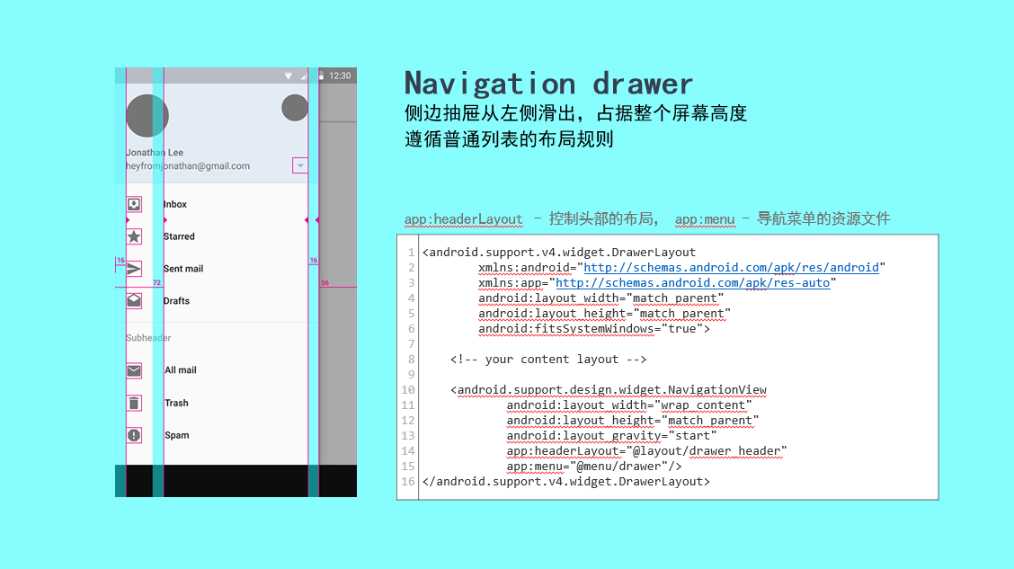The height and width of the screenshot is (569, 1014).
Task: Choose the Trash menu label
Action: (176, 403)
